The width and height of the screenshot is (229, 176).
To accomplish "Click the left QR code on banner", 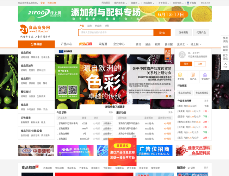I will pyautogui.click(x=63, y=90).
